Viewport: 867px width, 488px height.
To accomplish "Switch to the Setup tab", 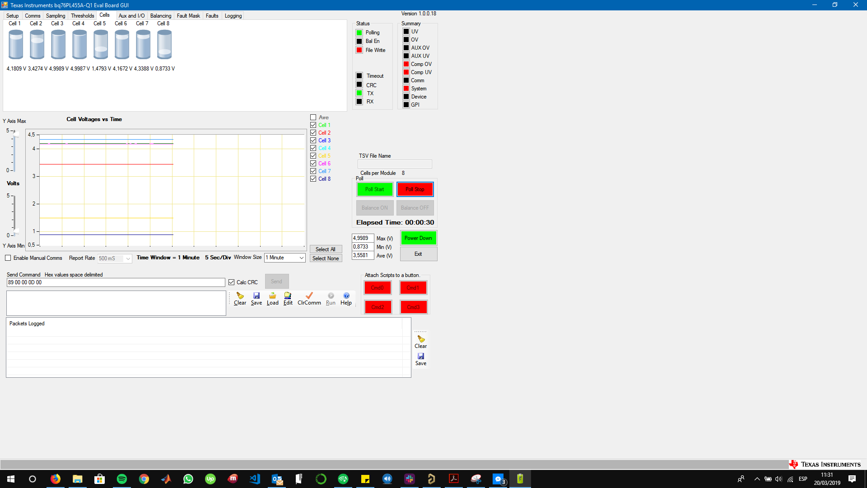I will click(x=12, y=16).
